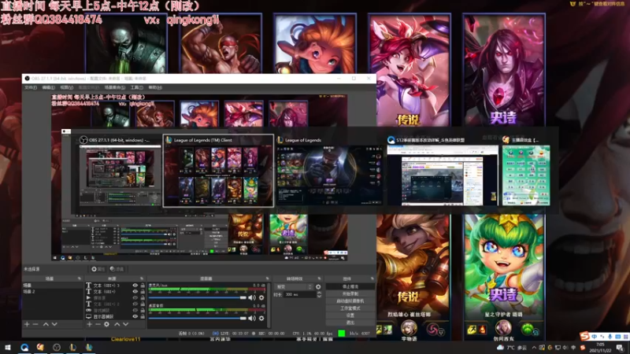
Task: Toggle visibility of source 文本 (GDI+) 2
Action: tap(135, 304)
